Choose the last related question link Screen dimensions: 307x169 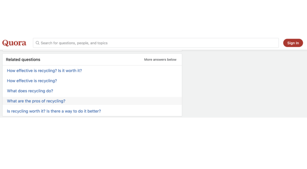[x=54, y=111]
